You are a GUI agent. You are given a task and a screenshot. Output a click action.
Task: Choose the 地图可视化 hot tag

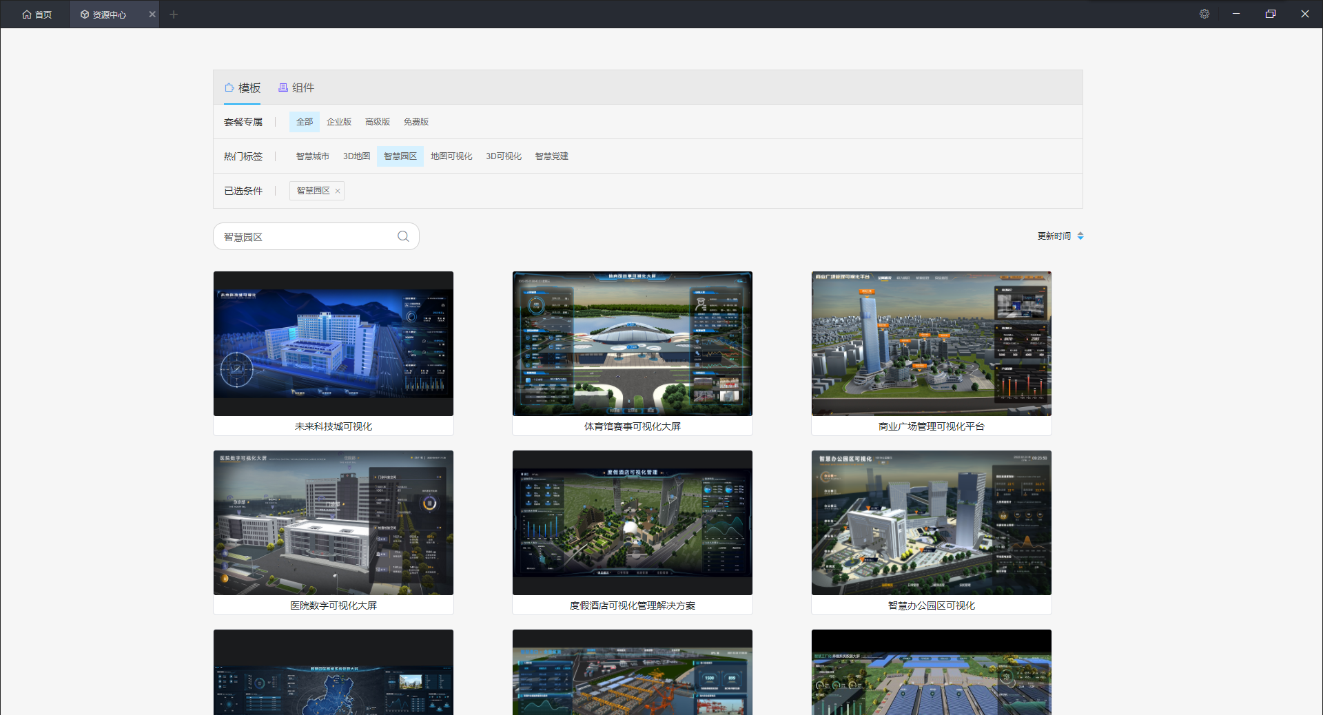(x=451, y=156)
